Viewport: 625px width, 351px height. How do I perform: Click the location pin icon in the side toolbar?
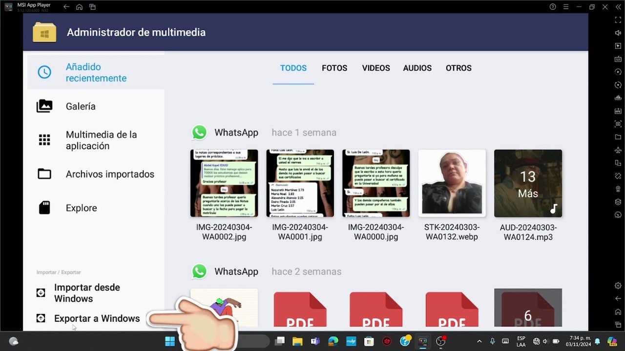[x=618, y=189]
